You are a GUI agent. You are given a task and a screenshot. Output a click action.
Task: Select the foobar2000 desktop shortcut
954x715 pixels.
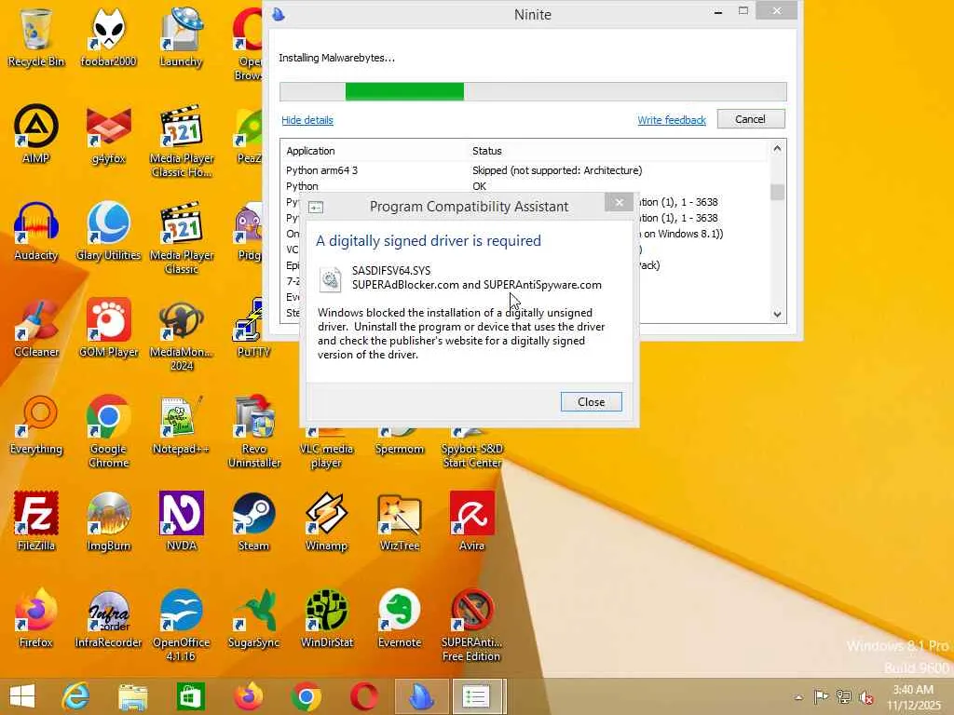pyautogui.click(x=108, y=37)
